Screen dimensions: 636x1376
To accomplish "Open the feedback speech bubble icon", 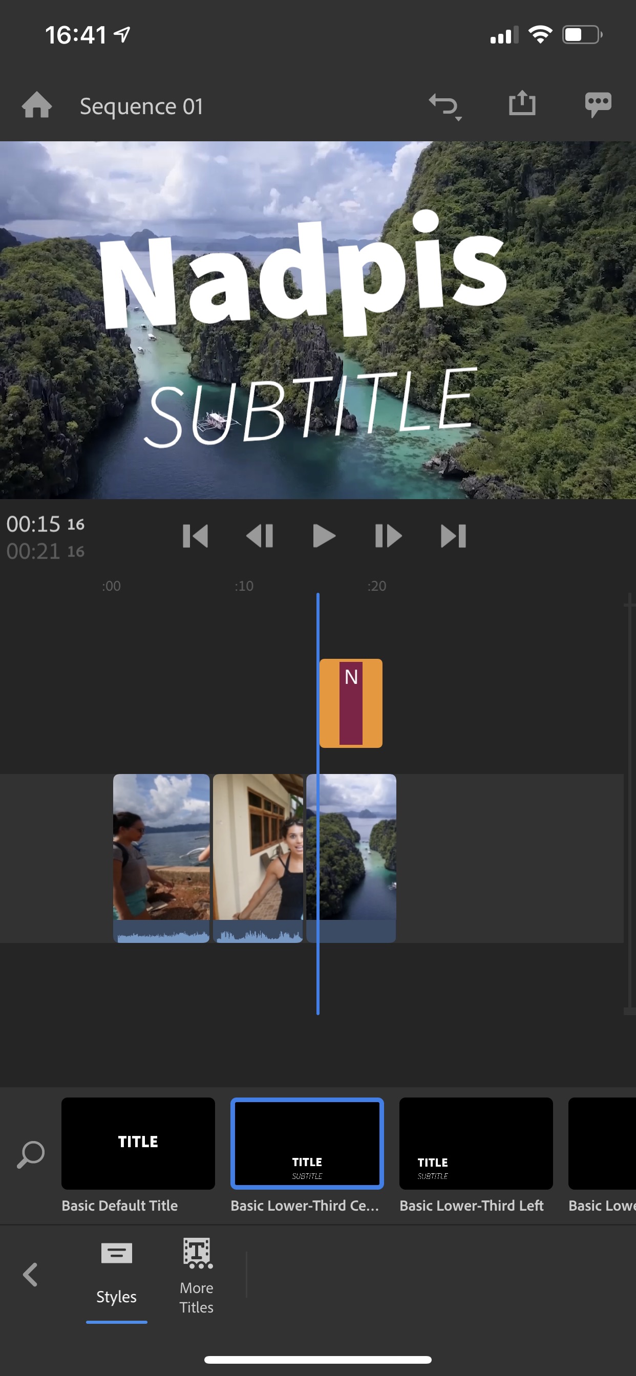I will click(598, 104).
